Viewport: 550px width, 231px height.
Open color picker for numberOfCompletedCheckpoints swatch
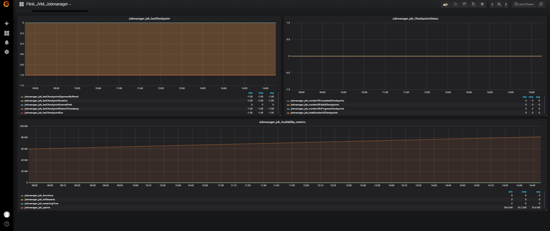pos(288,101)
